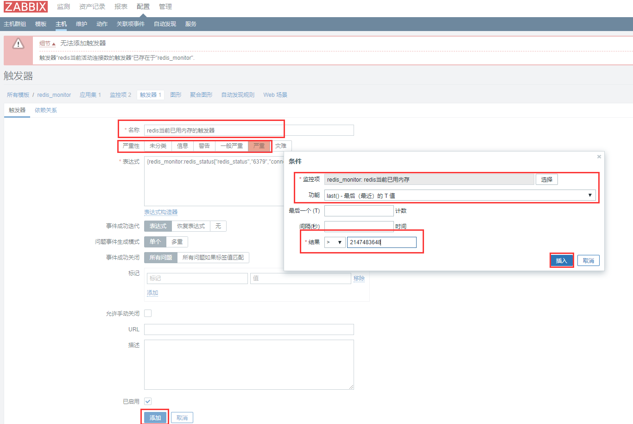633x424 pixels.
Task: Open the 结果 operator dropdown
Action: point(335,242)
